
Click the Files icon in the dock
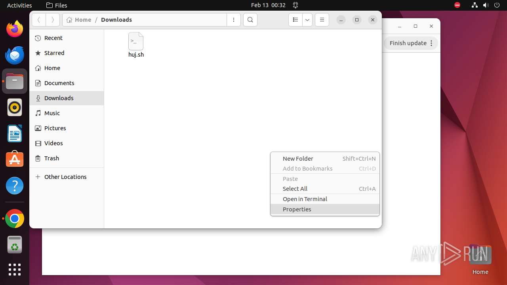15,81
